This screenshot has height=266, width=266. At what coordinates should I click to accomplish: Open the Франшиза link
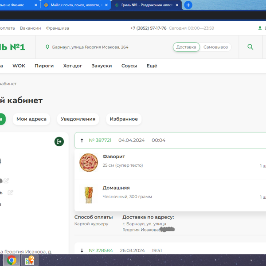(57, 28)
